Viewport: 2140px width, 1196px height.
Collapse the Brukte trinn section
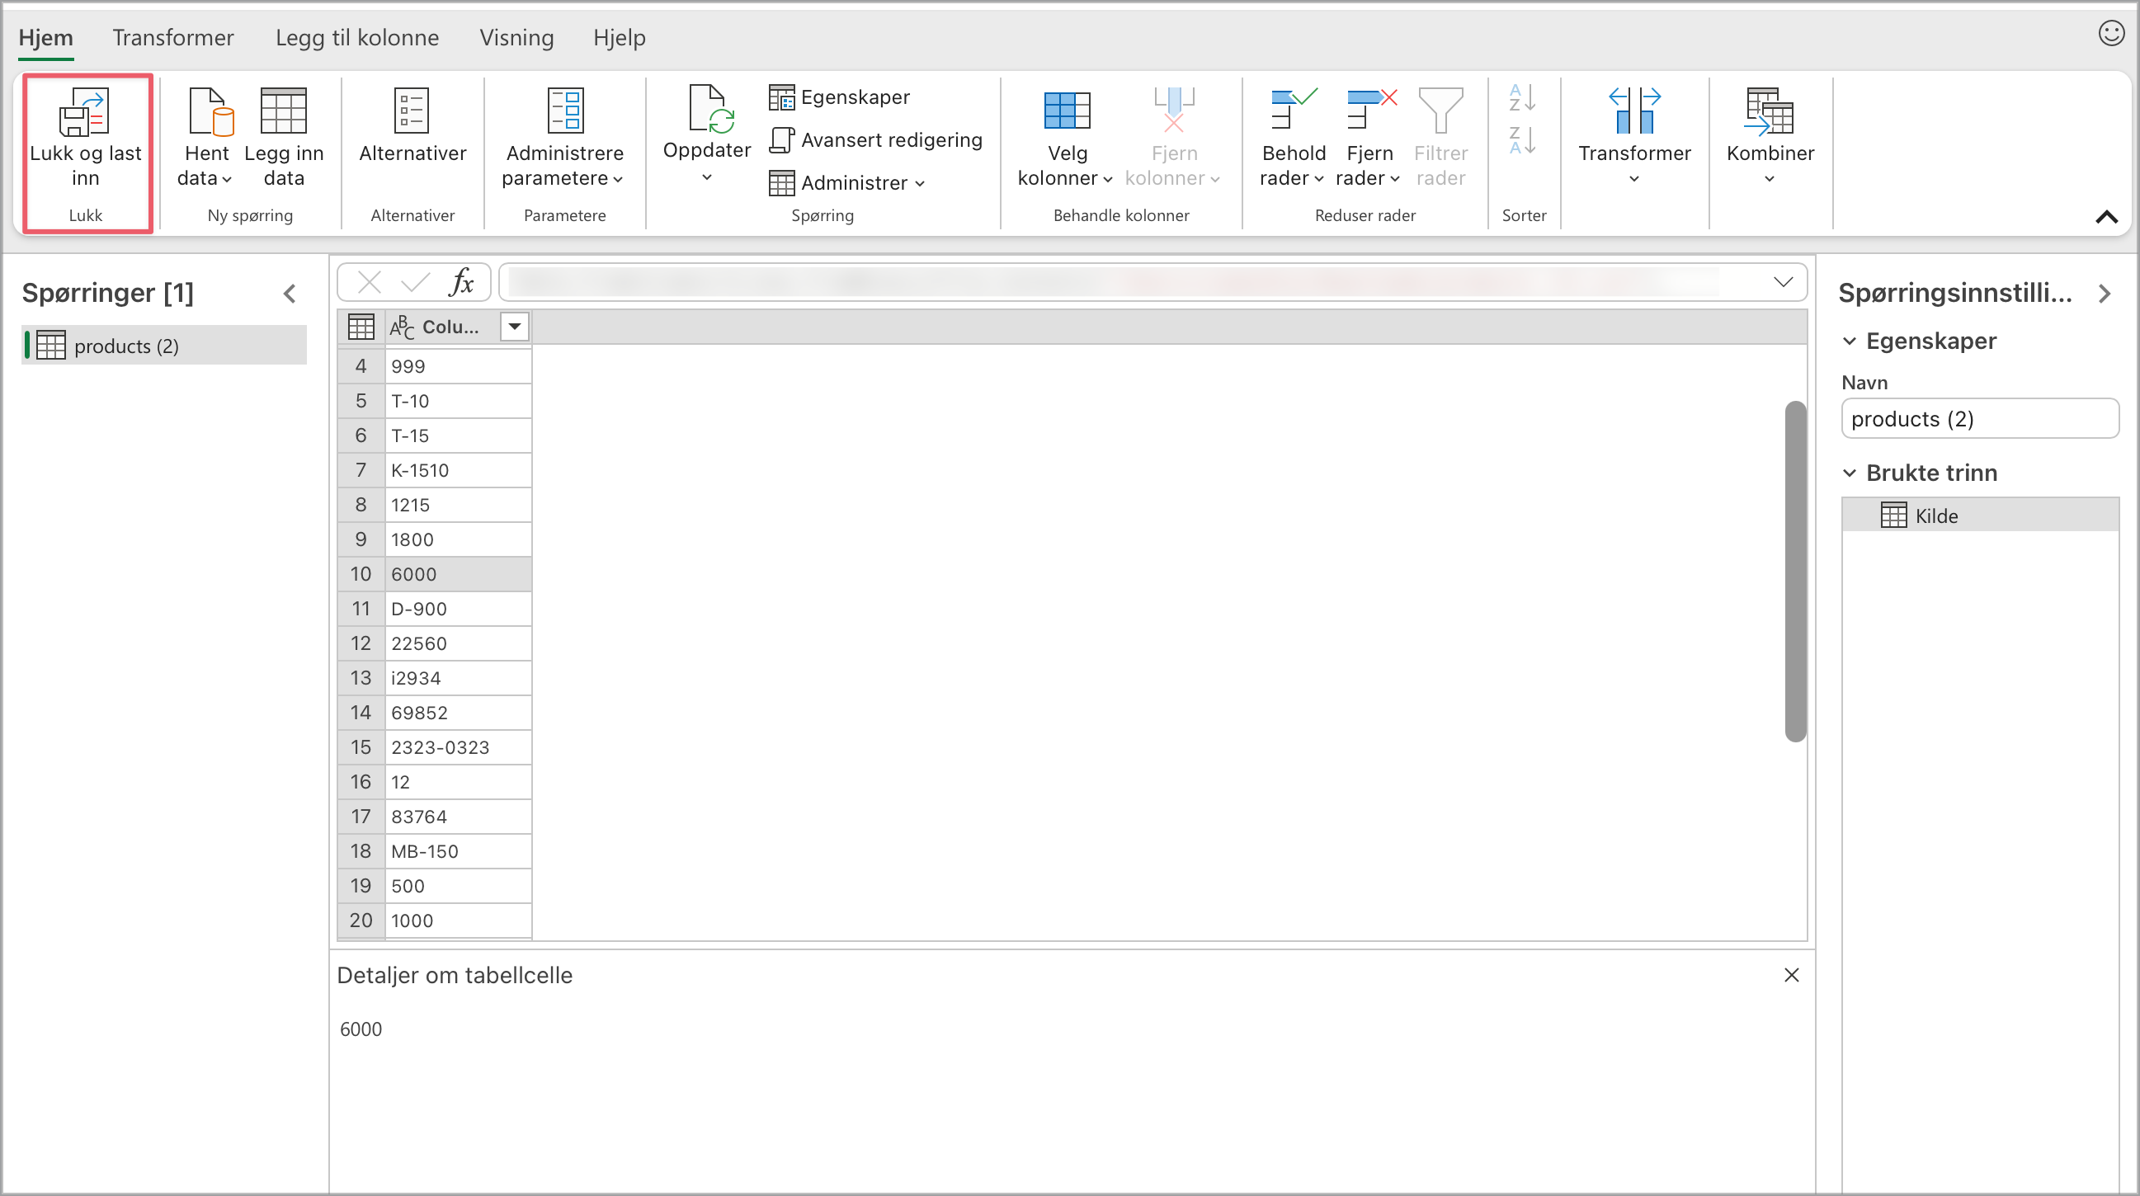[1850, 473]
